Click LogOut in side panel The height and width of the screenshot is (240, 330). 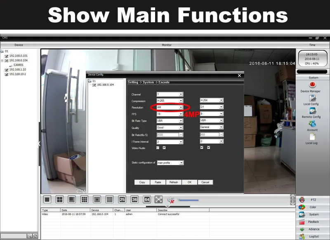[313, 236]
